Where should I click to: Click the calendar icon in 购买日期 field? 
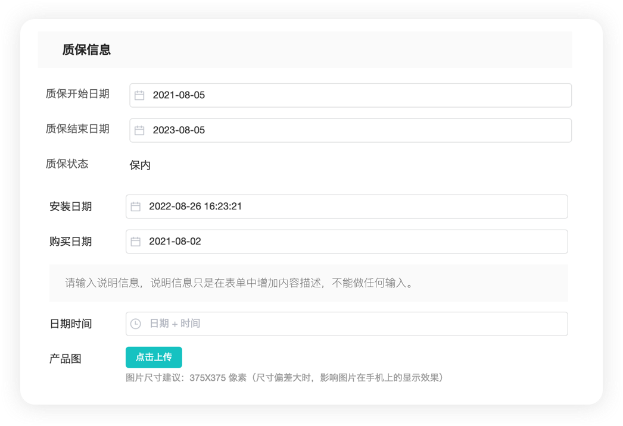136,241
